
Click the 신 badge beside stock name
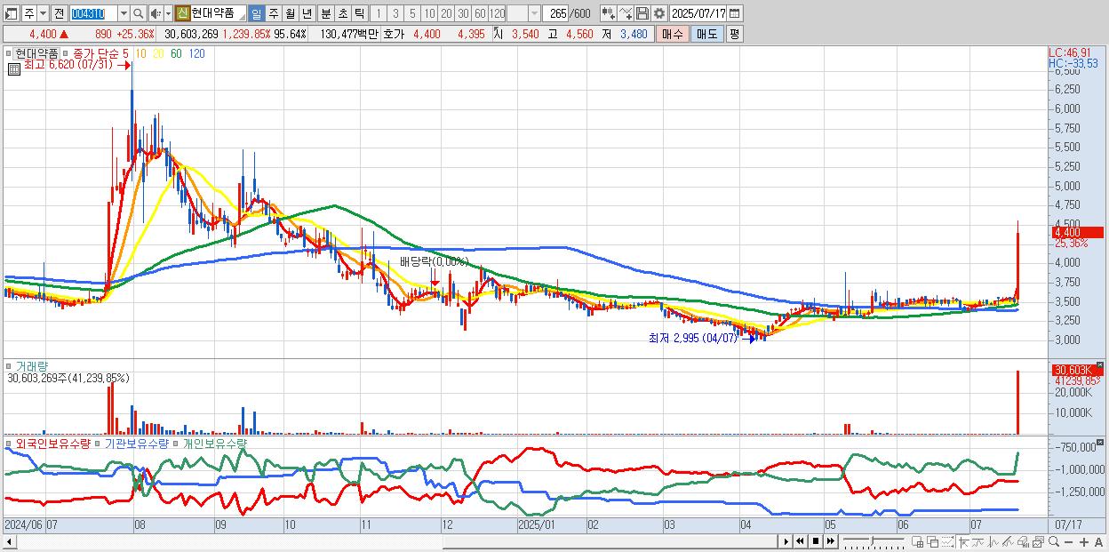tap(182, 13)
